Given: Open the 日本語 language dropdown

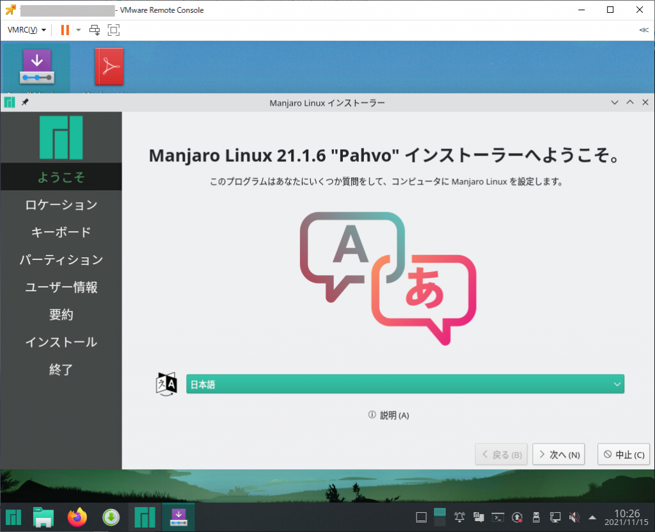Looking at the screenshot, I should [405, 384].
